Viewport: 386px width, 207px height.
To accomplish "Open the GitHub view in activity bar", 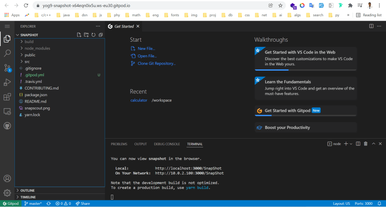I will pos(7,126).
